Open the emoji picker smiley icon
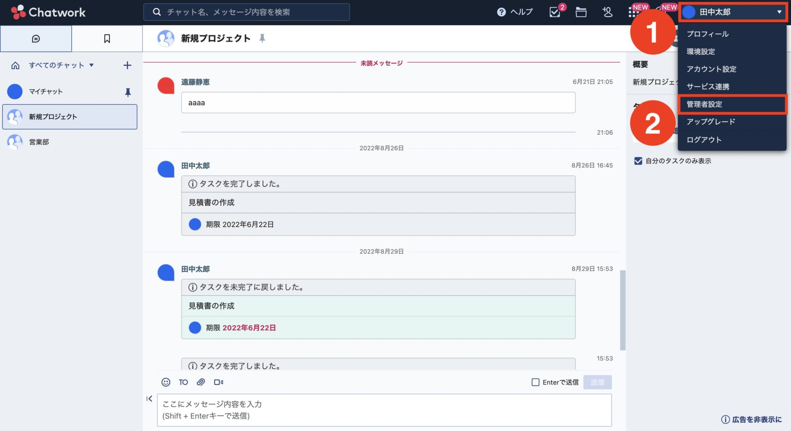 pyautogui.click(x=166, y=382)
